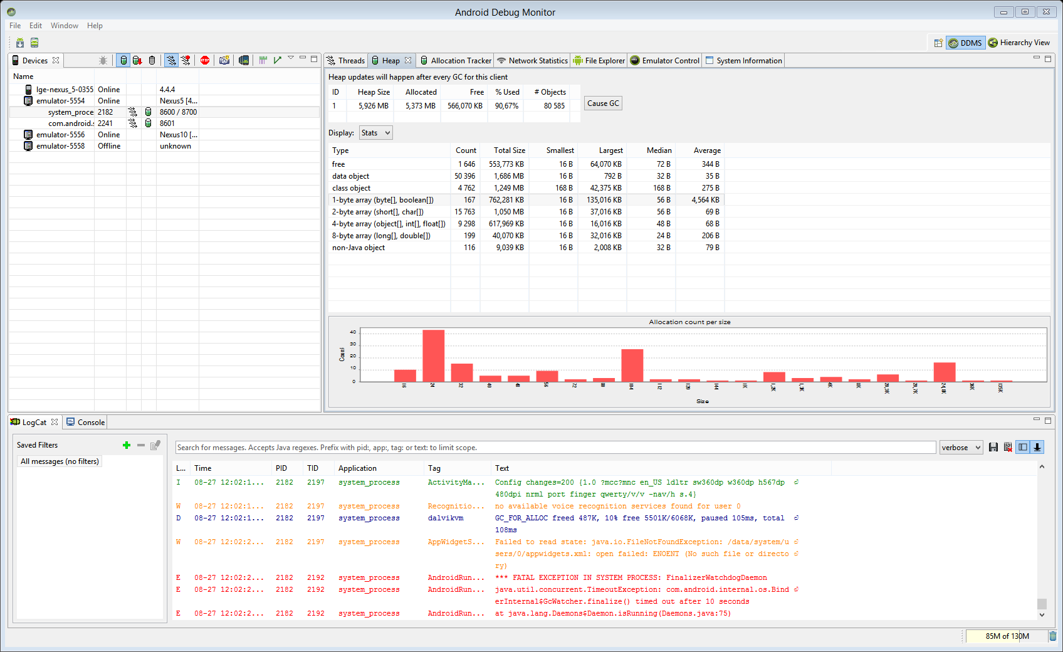Image resolution: width=1063 pixels, height=652 pixels.
Task: Select the lge-nexus_5 device row
Action: [164, 90]
